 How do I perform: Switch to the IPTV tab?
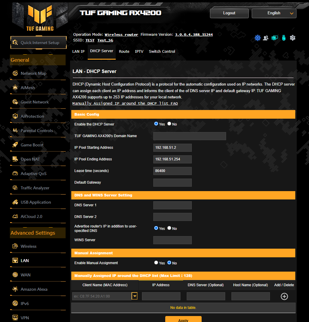(x=139, y=52)
